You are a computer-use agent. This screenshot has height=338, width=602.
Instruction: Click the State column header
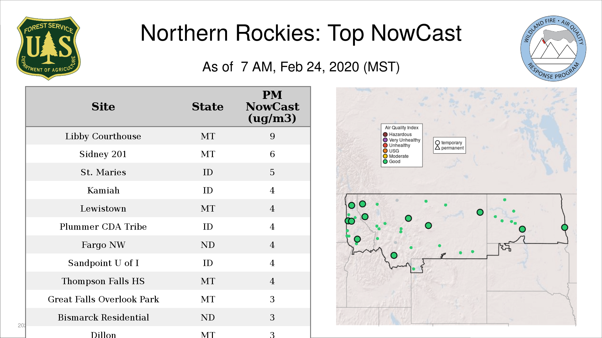tap(208, 107)
